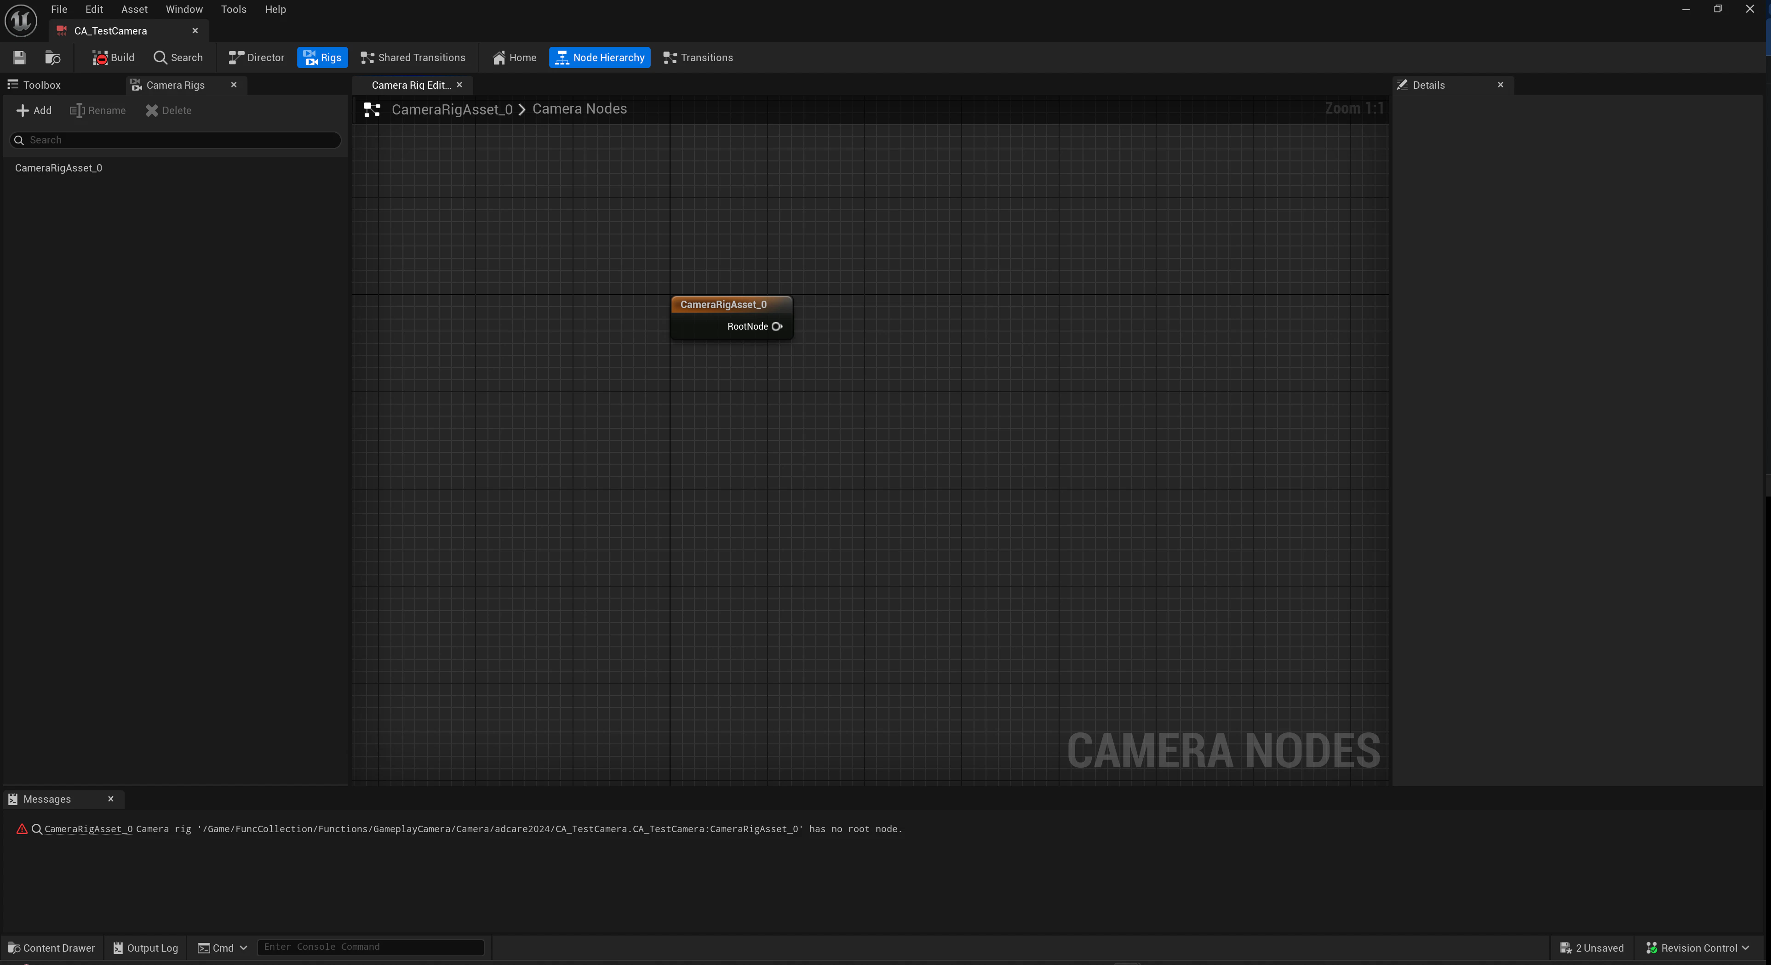
Task: Open Search in the toolbar
Action: click(x=178, y=58)
